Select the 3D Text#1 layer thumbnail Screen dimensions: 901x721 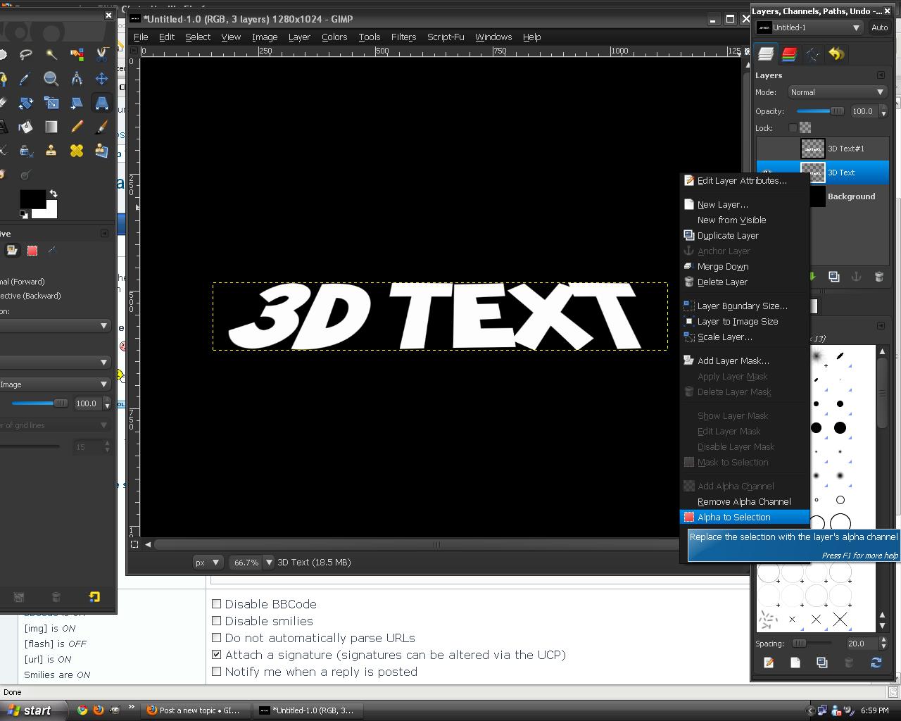pos(812,148)
